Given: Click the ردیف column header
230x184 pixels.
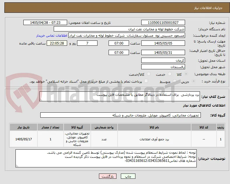Looking at the screenshot, I should point(221,127).
